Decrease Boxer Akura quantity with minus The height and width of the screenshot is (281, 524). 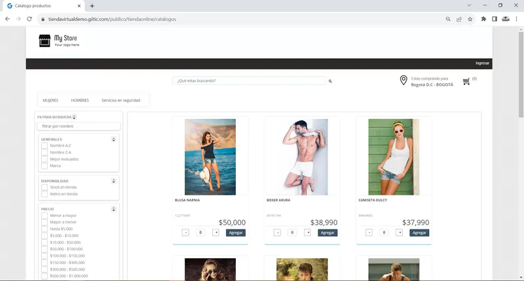[277, 233]
